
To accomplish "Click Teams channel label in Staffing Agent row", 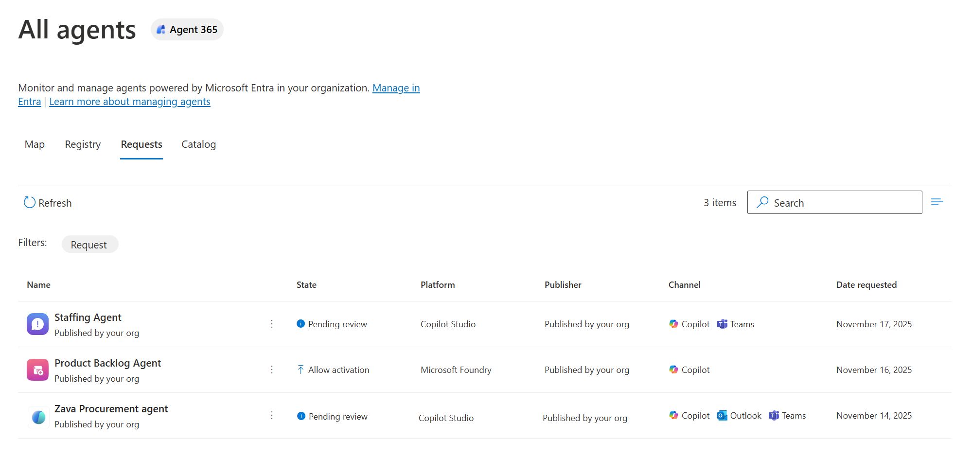I will (742, 324).
